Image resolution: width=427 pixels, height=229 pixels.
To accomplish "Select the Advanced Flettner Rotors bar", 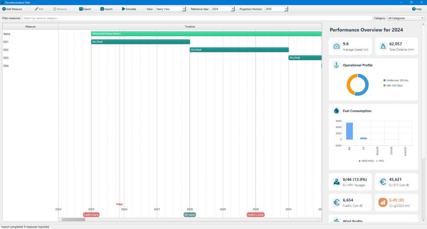I will (x=206, y=34).
